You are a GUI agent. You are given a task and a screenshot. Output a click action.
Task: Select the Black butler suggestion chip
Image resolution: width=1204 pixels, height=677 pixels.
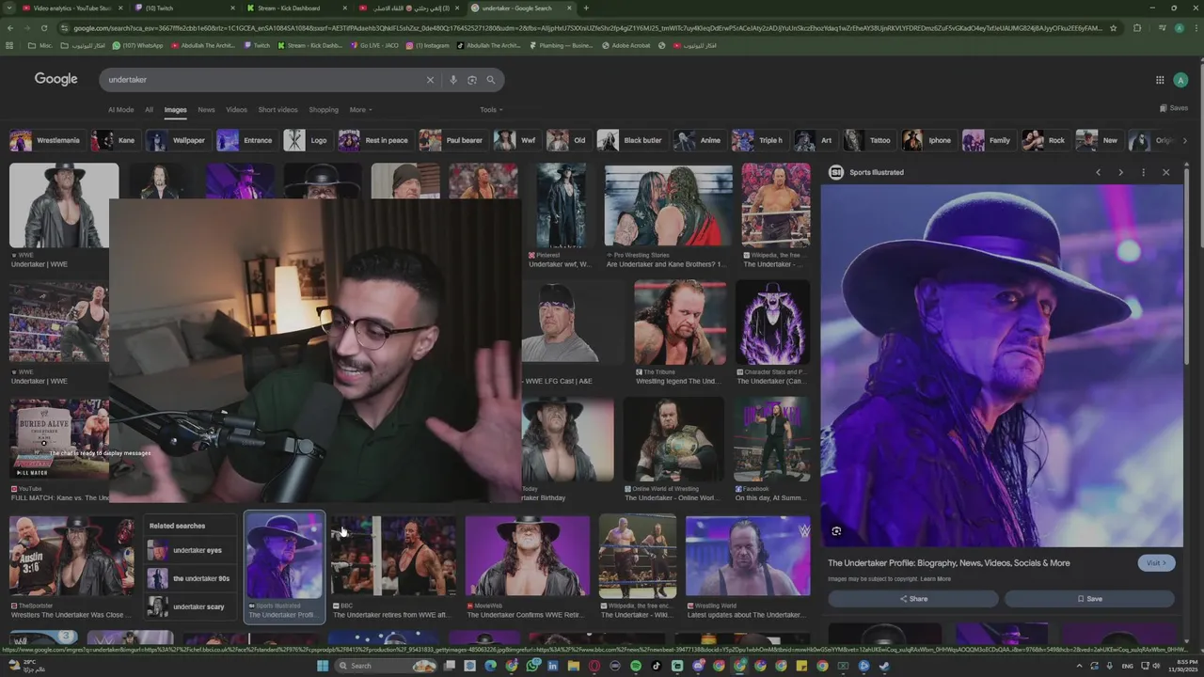[630, 141]
